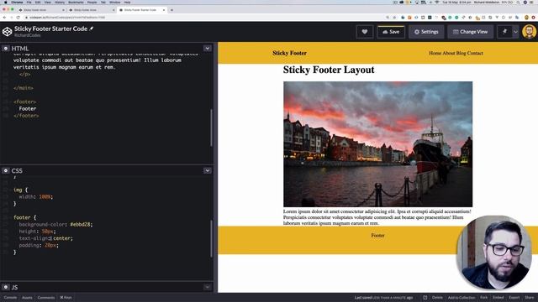
Task: Open HTML editor settings gear
Action: [x=6, y=49]
